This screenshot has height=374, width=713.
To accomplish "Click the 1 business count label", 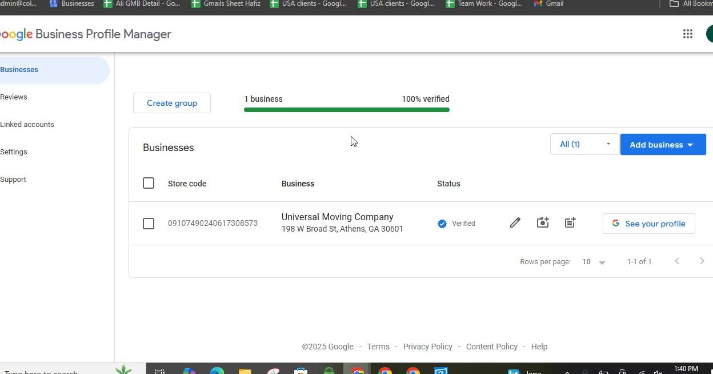I will tap(263, 99).
